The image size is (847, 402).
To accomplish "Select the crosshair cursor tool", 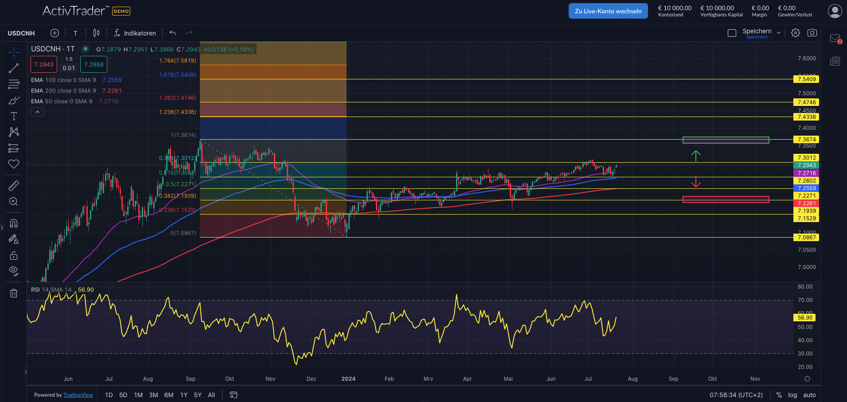I will 14,52.
